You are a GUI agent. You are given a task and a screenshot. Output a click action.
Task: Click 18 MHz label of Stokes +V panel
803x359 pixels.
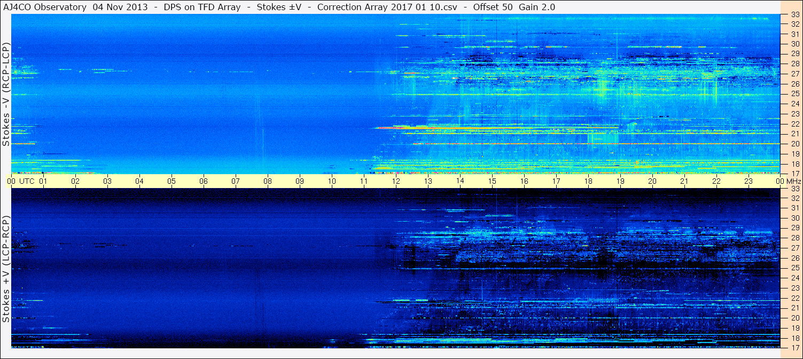tap(795, 338)
